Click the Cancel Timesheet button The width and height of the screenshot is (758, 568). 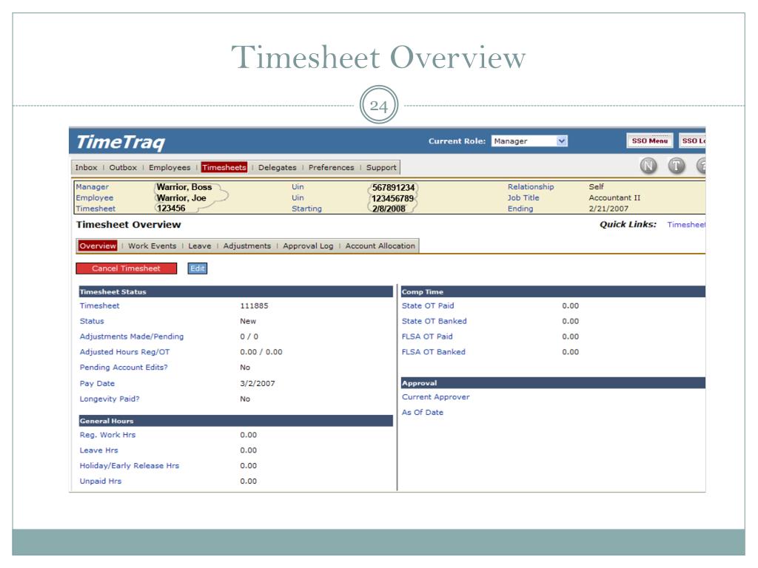(126, 268)
